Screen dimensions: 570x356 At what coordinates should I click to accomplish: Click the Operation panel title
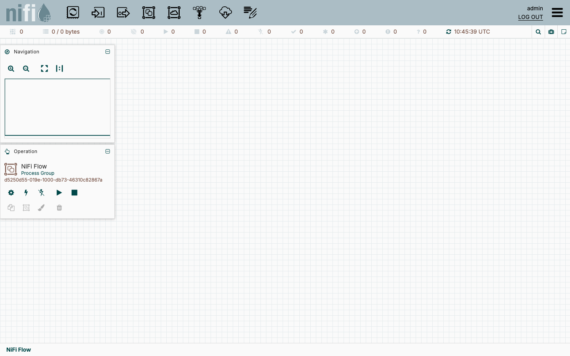[25, 151]
